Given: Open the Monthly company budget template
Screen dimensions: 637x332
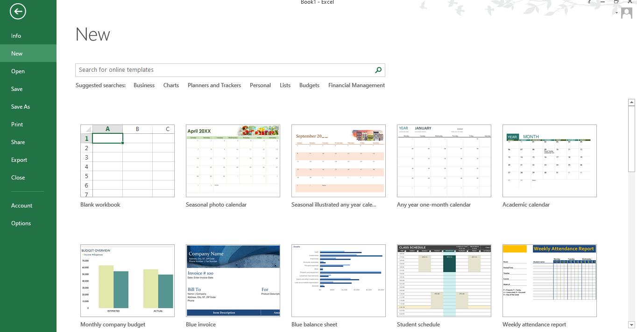Looking at the screenshot, I should (x=127, y=280).
